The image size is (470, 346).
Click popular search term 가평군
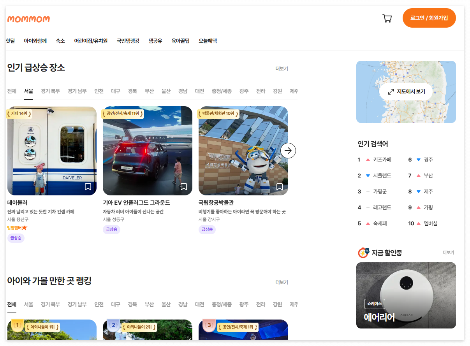point(380,191)
